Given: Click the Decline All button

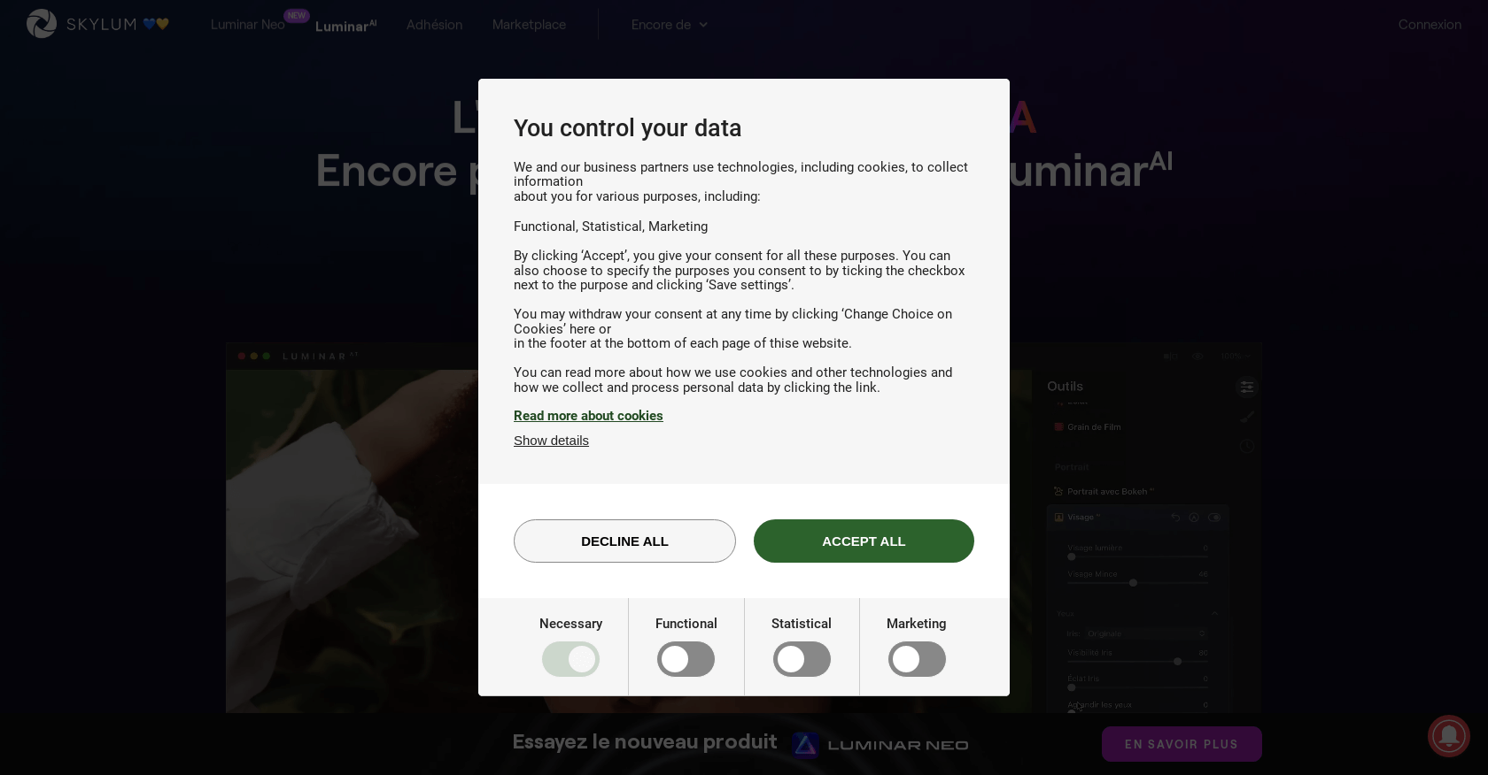Looking at the screenshot, I should click(x=624, y=541).
